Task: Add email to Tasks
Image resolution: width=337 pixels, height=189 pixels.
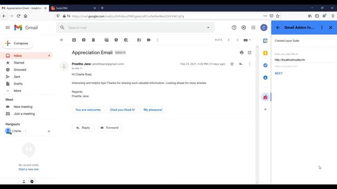Action: tap(126, 40)
